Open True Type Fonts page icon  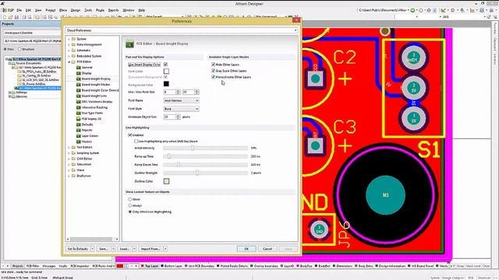(78, 113)
